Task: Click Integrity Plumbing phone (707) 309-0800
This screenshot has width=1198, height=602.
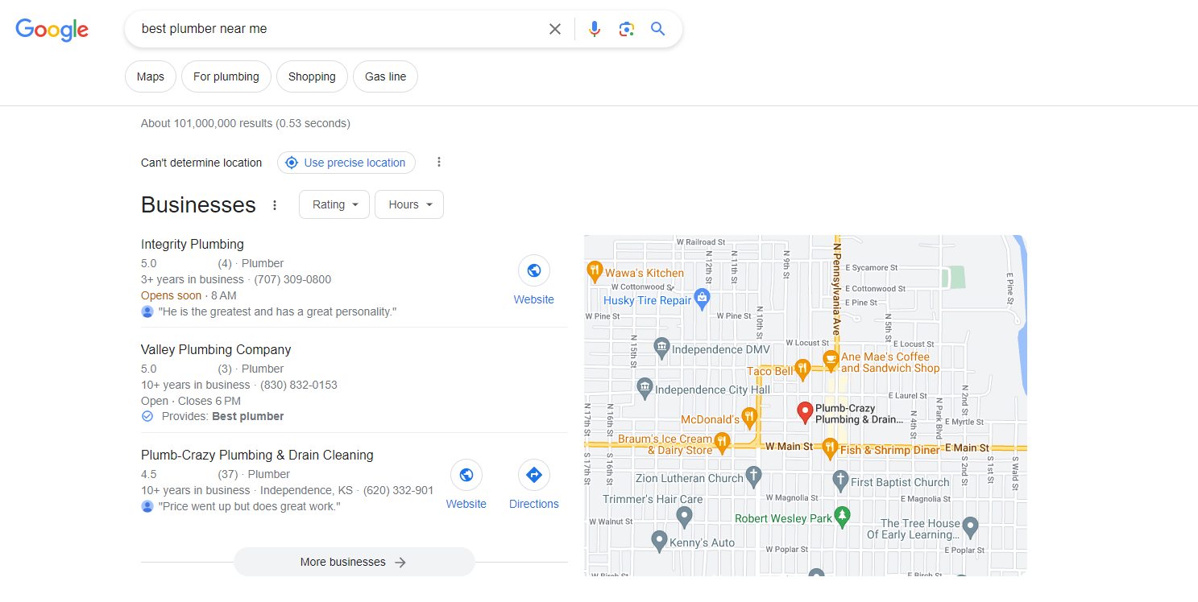Action: [292, 279]
